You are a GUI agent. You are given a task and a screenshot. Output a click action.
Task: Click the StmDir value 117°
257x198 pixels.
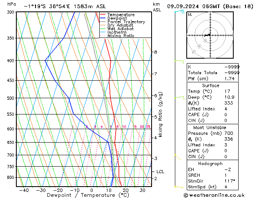pyautogui.click(x=230, y=181)
